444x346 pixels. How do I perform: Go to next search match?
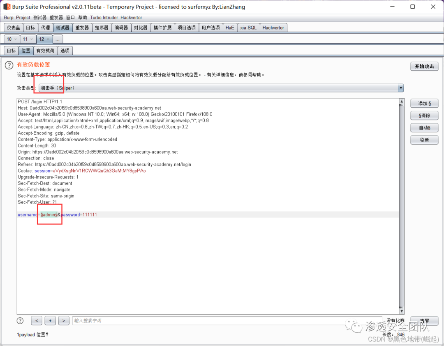pos(64,321)
